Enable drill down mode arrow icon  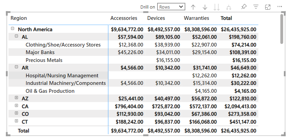[x=205, y=7]
